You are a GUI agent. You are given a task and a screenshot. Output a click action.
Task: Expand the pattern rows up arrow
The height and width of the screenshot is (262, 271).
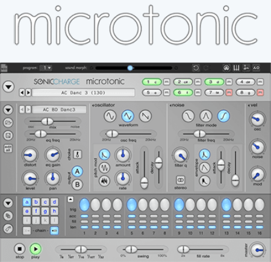pyautogui.click(x=70, y=199)
